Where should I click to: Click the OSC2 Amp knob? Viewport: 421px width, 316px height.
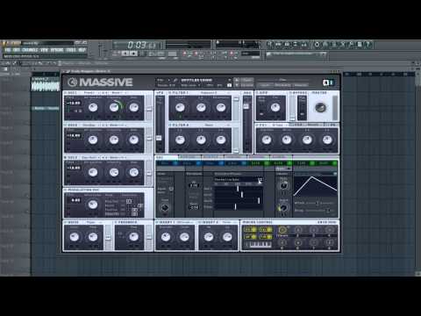click(x=134, y=140)
